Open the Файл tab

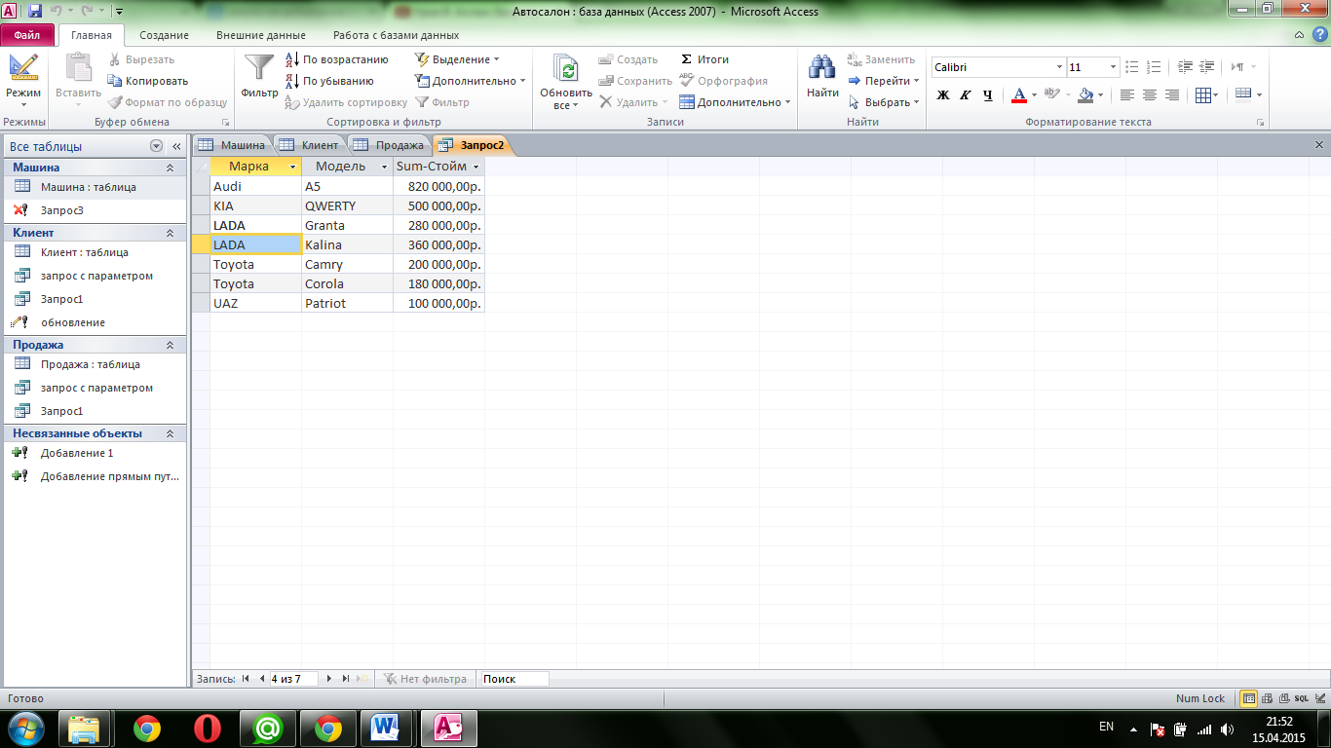(27, 35)
